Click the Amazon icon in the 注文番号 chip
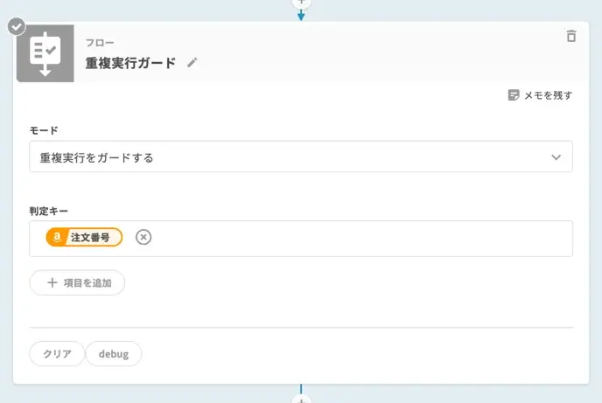 pos(57,237)
